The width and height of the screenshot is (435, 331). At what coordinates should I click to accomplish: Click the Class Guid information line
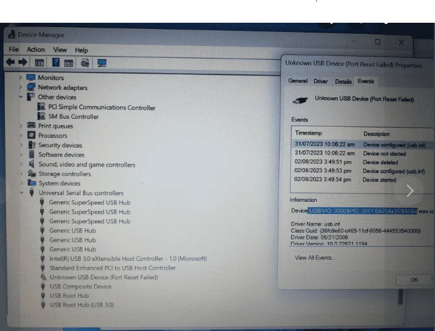(x=356, y=231)
